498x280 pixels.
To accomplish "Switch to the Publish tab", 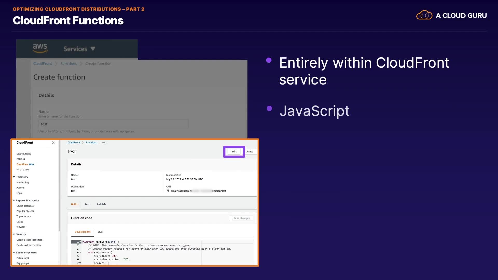I will 101,204.
